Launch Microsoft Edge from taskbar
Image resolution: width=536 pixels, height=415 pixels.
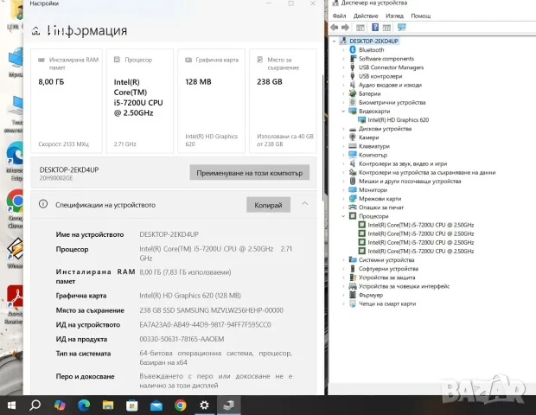pyautogui.click(x=84, y=405)
